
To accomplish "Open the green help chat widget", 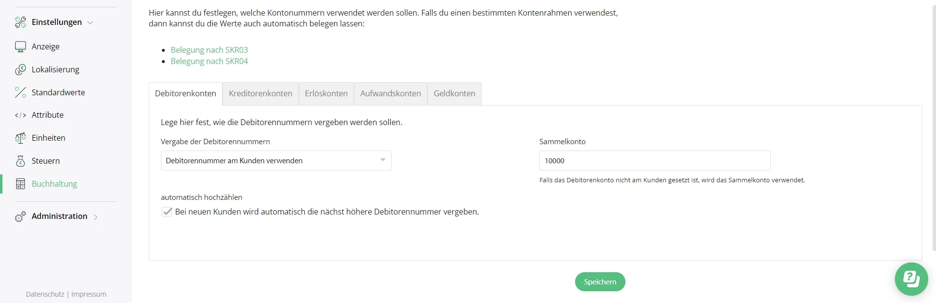I will pyautogui.click(x=911, y=279).
